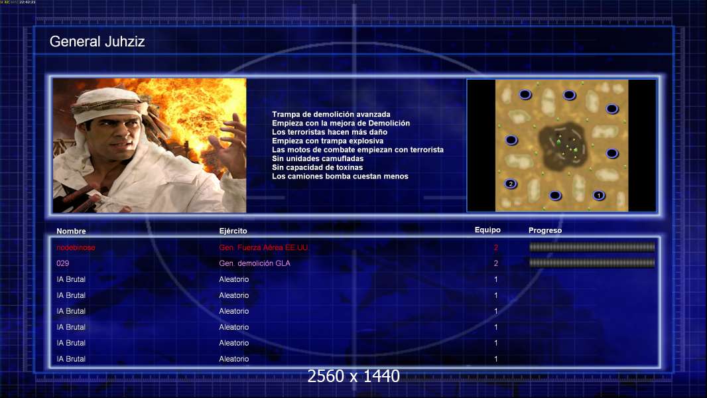Click the "Ejército" column header
Viewport: 707px width, 398px height.
pos(233,231)
